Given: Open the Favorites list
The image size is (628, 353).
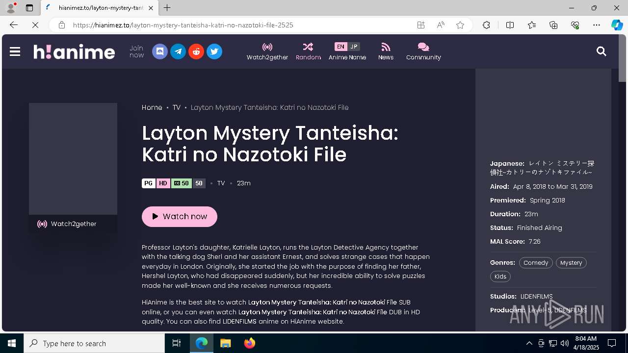Looking at the screenshot, I should [532, 25].
